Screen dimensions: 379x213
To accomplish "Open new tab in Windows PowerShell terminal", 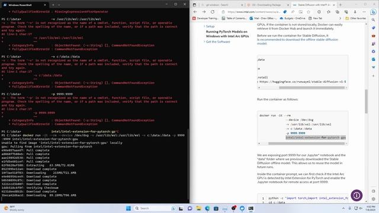I will 53,5.
